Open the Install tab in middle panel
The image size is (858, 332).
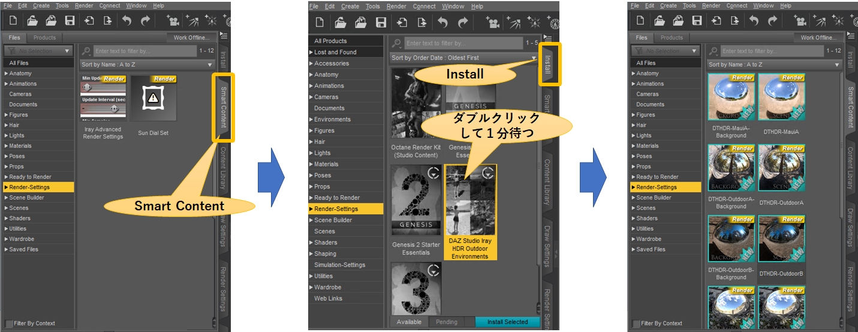[x=547, y=64]
